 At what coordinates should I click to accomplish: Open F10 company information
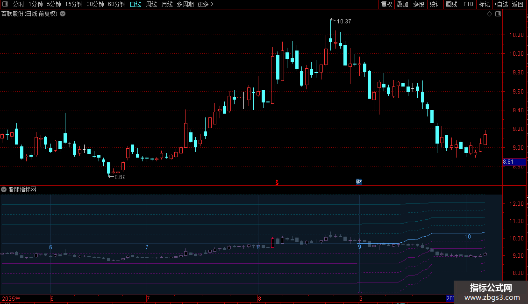click(x=468, y=4)
